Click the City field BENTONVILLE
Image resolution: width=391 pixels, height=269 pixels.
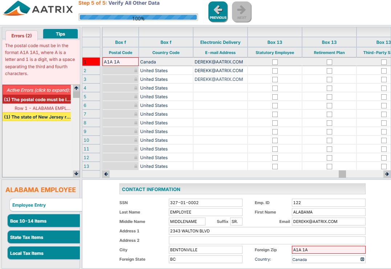pyautogui.click(x=205, y=250)
